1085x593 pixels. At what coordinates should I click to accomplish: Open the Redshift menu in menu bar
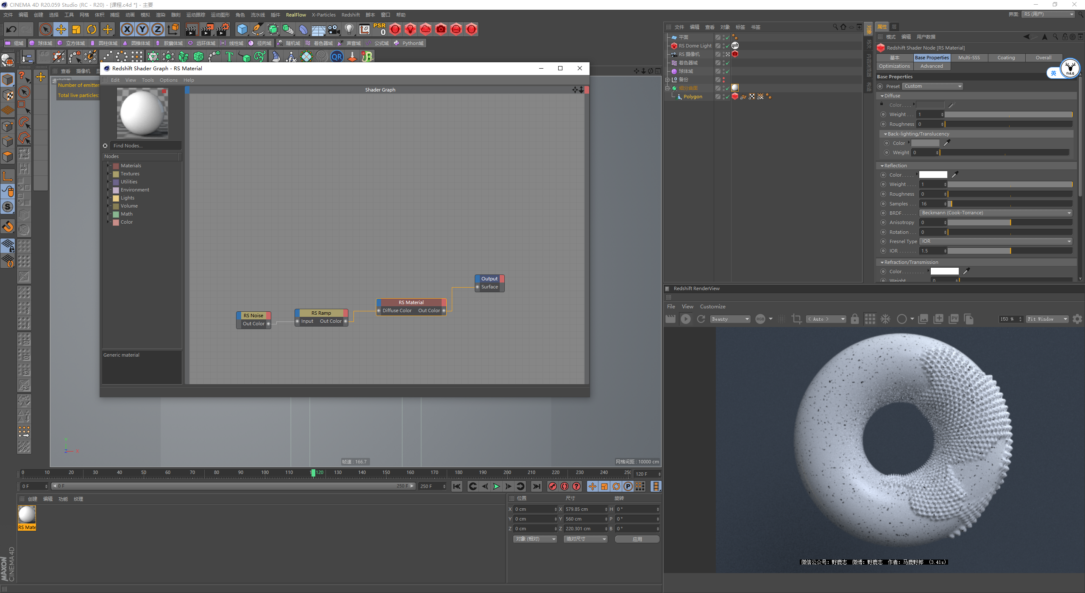tap(350, 15)
